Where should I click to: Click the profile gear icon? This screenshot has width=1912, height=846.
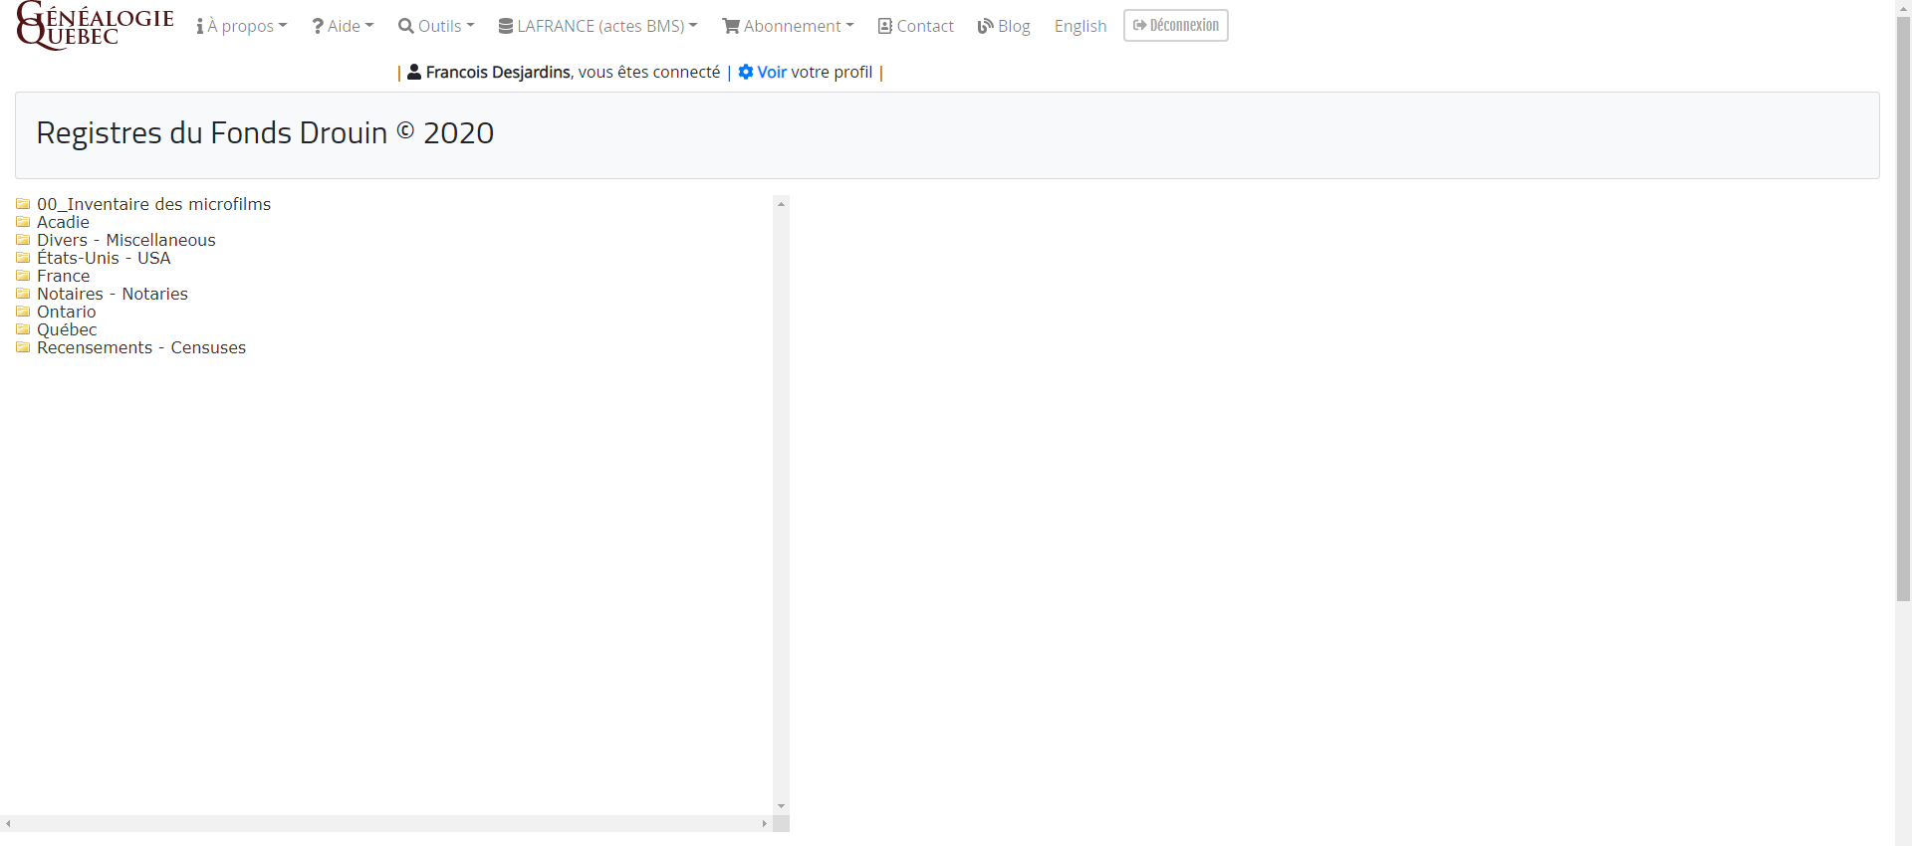tap(746, 72)
